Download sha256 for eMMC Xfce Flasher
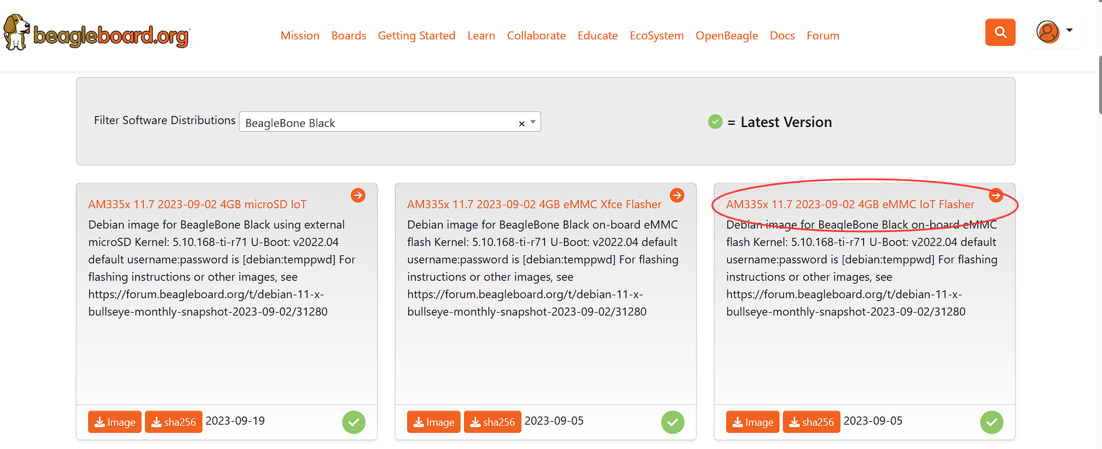This screenshot has width=1102, height=449. (x=492, y=422)
